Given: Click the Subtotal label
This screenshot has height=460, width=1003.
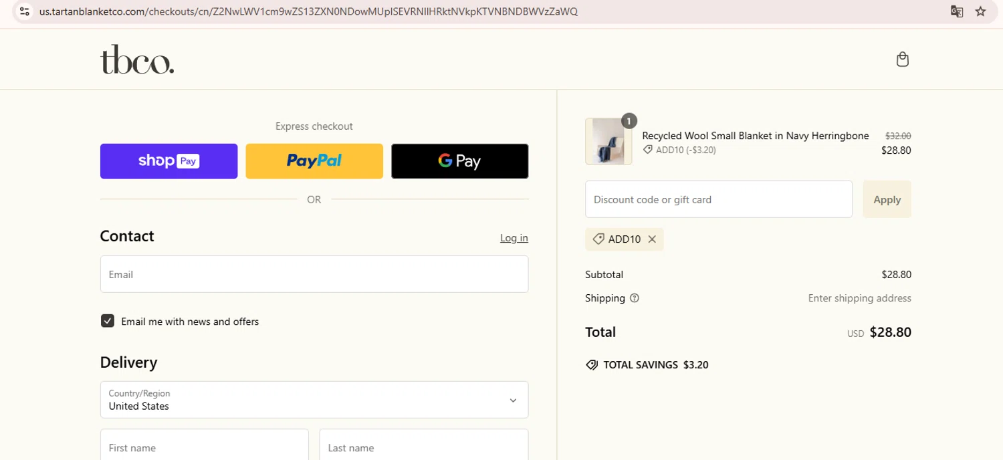Looking at the screenshot, I should pos(604,275).
